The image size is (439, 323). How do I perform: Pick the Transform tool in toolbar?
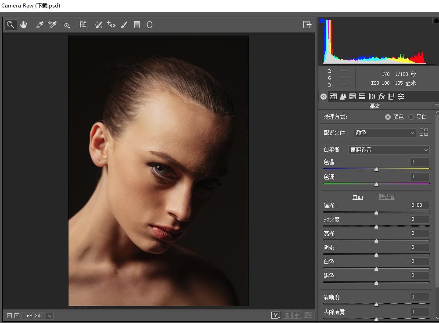coord(83,25)
